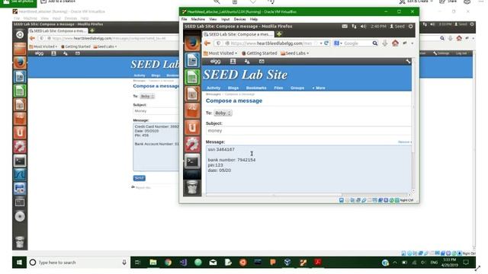Expand Most Visited bookmarks in front VM
The height and width of the screenshot is (274, 488).
click(220, 53)
